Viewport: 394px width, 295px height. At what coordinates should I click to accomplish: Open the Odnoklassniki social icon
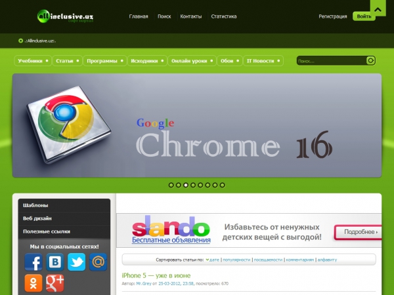coord(33,283)
